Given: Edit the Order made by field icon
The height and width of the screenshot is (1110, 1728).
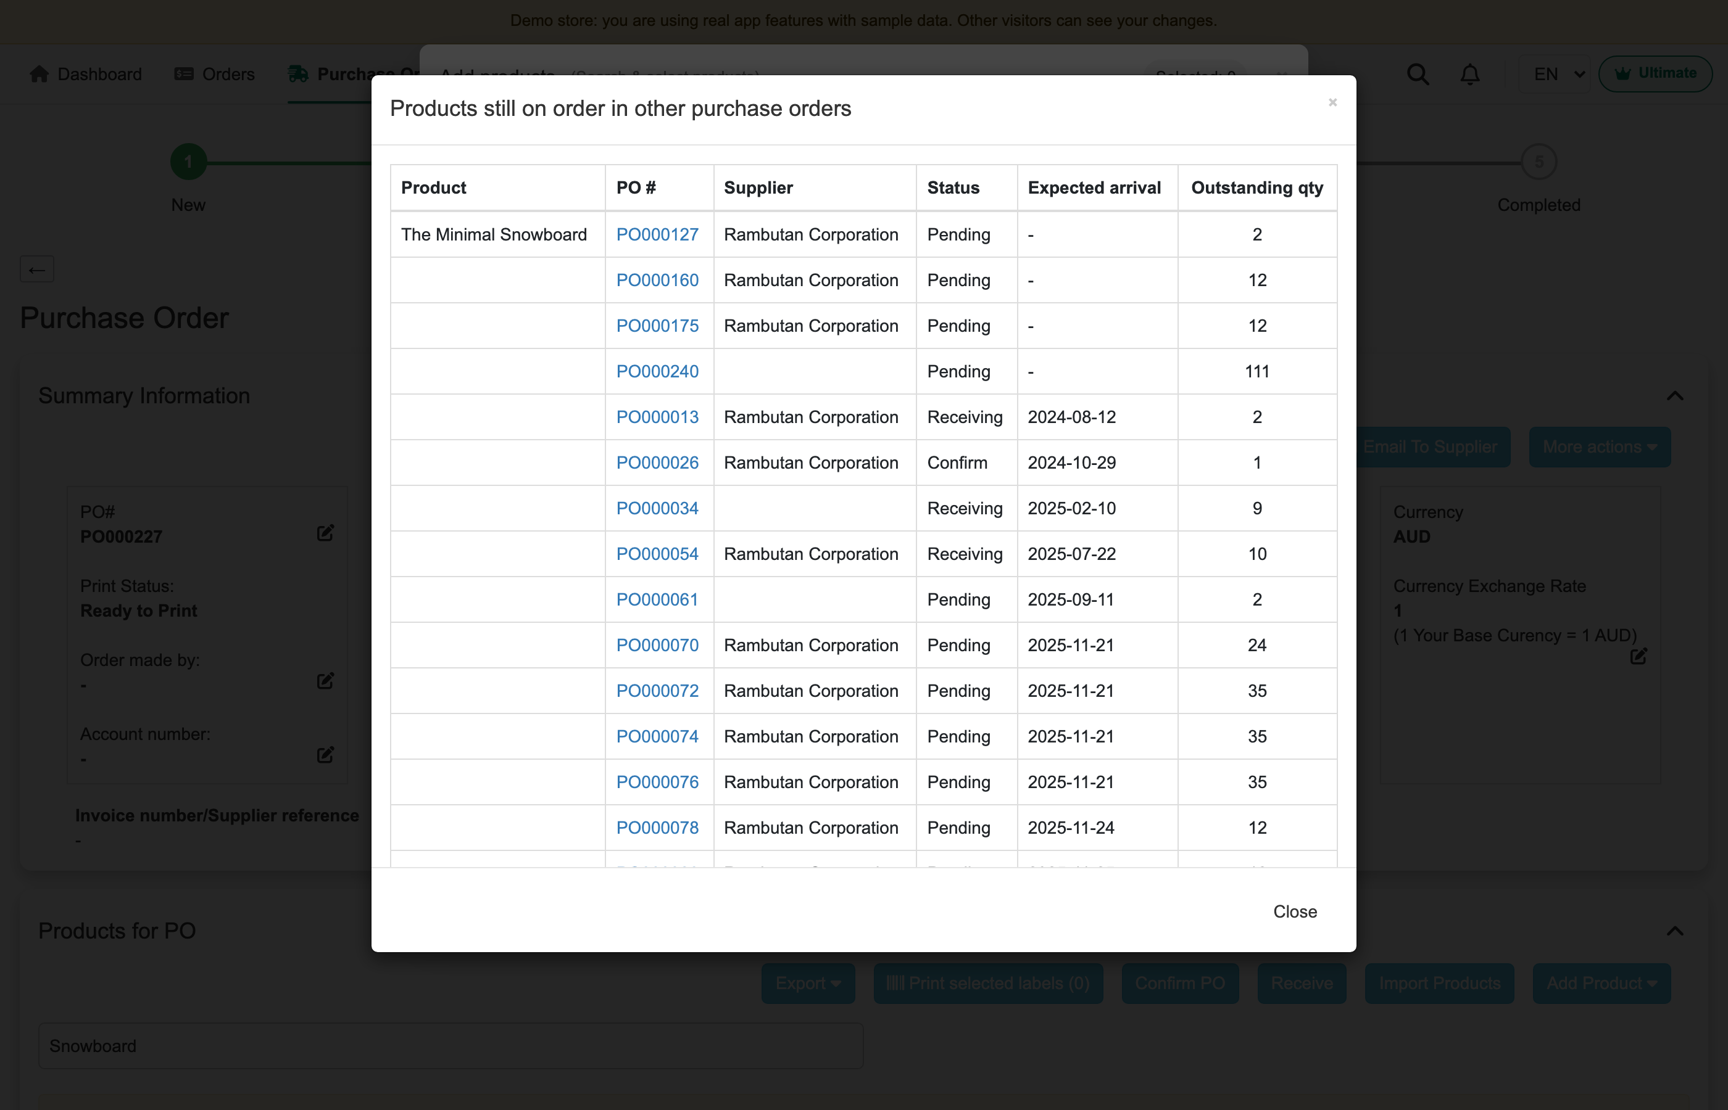Looking at the screenshot, I should tap(325, 680).
